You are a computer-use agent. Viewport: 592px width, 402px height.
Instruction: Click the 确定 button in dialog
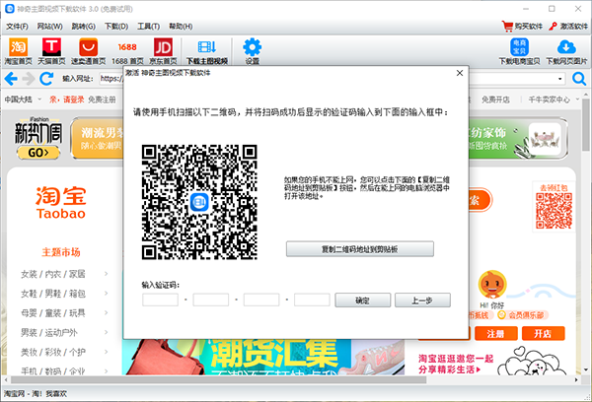pyautogui.click(x=362, y=300)
